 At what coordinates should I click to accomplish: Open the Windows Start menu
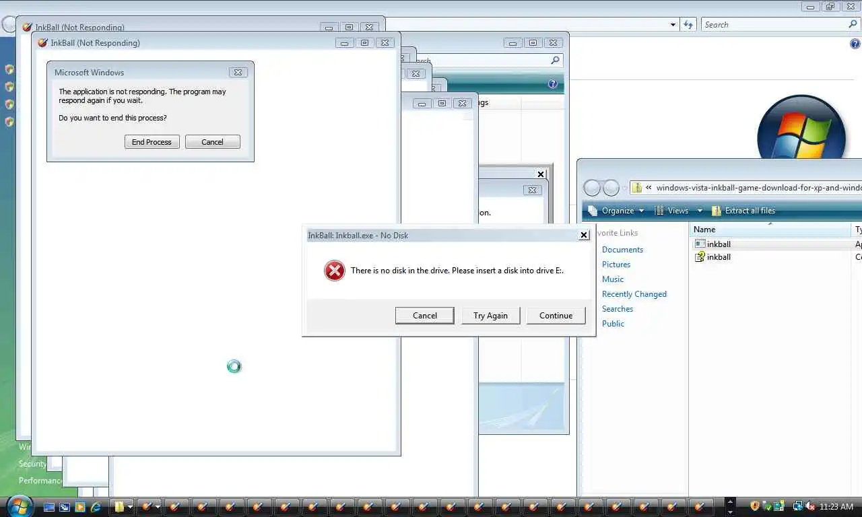click(x=19, y=506)
